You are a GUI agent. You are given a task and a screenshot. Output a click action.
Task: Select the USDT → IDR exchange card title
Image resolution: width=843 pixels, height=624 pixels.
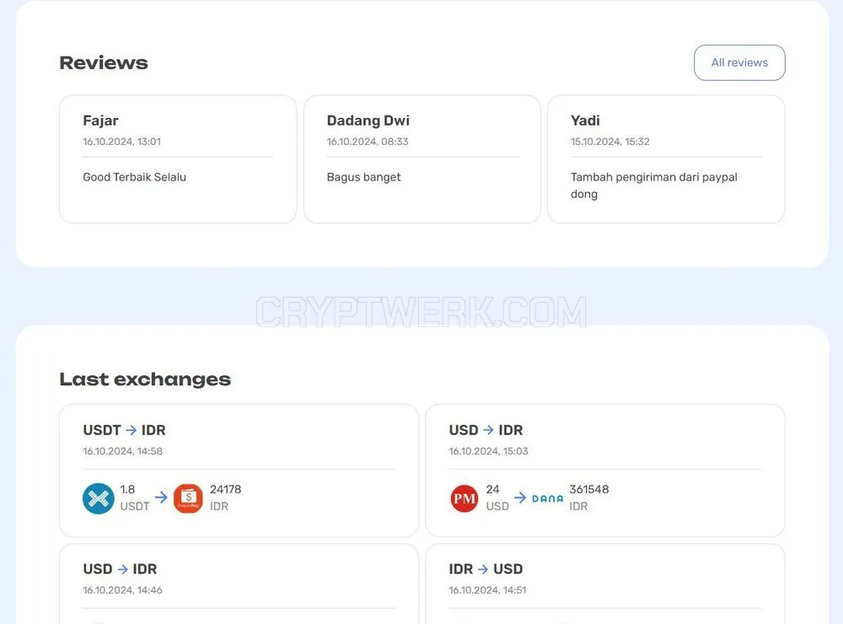(x=124, y=430)
